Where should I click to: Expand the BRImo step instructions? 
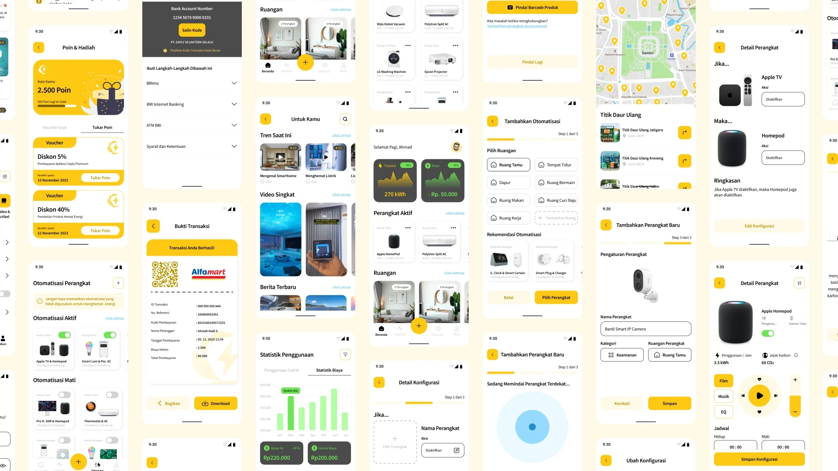click(234, 83)
